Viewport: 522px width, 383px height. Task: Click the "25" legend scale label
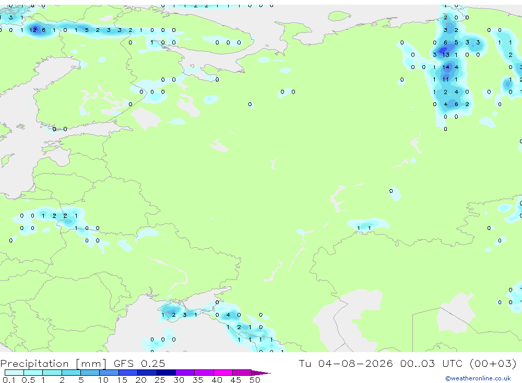pyautogui.click(x=160, y=380)
